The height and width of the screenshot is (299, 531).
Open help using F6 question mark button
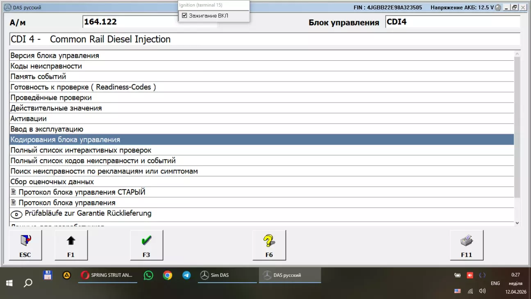[269, 245]
